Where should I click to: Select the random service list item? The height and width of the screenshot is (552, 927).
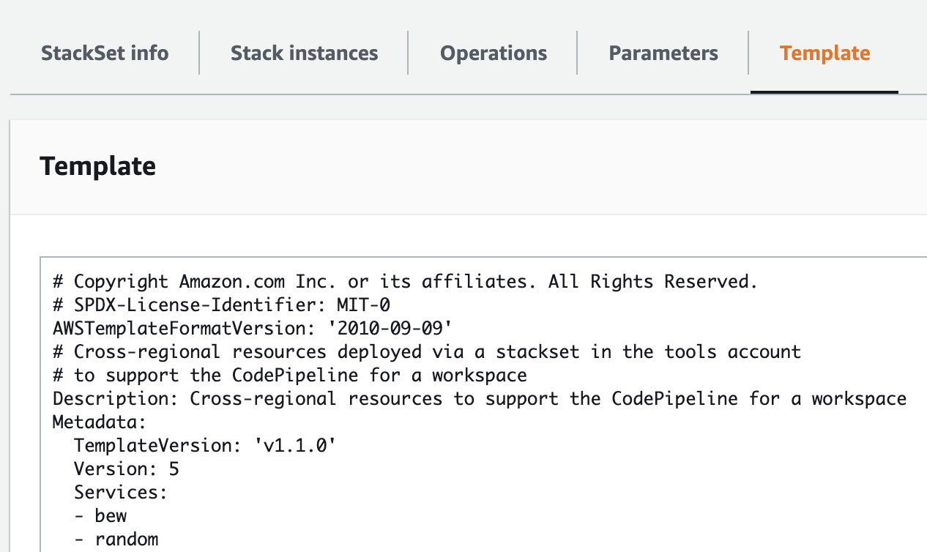click(116, 539)
